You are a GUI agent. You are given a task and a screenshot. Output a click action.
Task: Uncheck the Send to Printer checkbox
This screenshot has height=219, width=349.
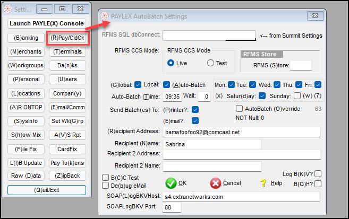(195, 109)
